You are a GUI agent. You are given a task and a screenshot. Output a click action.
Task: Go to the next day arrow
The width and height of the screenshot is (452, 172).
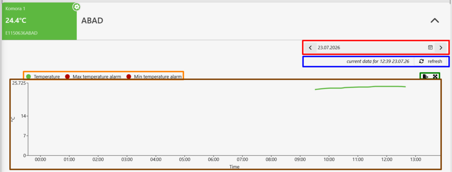point(441,48)
